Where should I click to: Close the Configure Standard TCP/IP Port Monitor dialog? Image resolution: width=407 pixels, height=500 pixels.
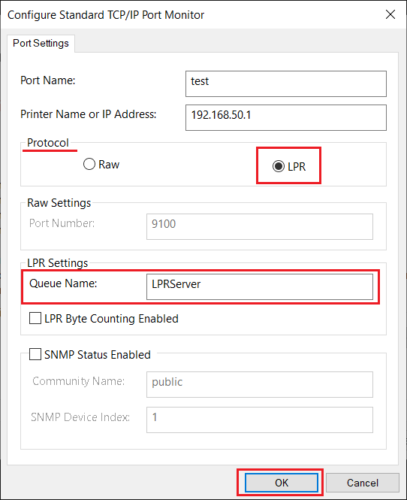click(x=390, y=14)
